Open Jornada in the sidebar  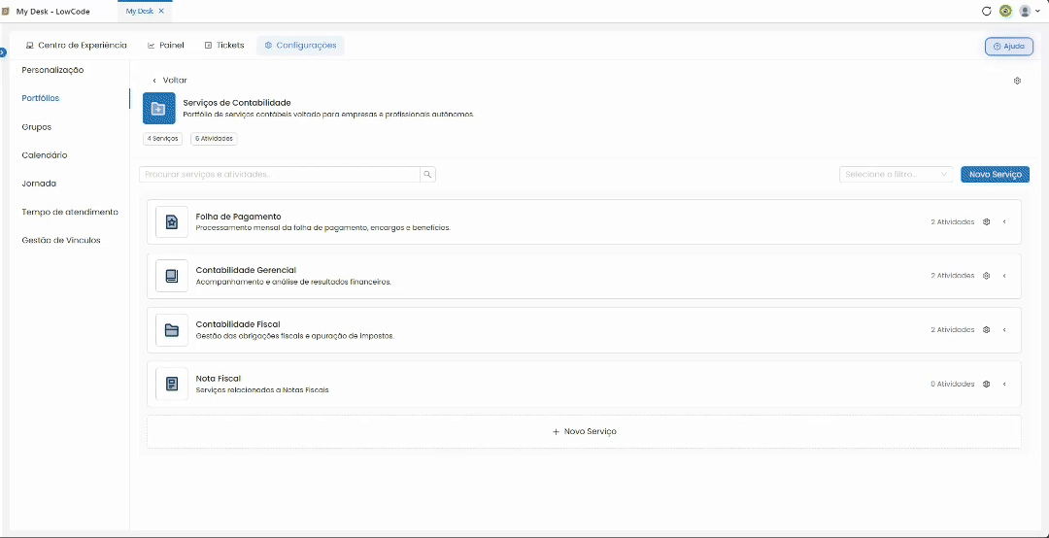coord(39,183)
